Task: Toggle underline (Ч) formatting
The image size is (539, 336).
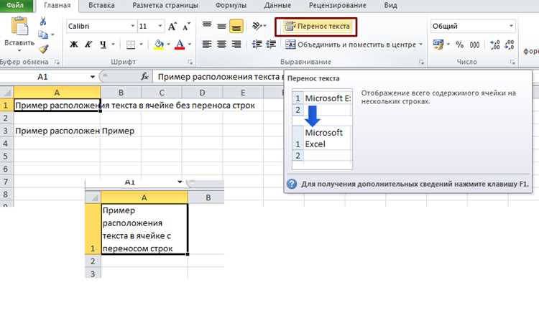Action: point(103,45)
